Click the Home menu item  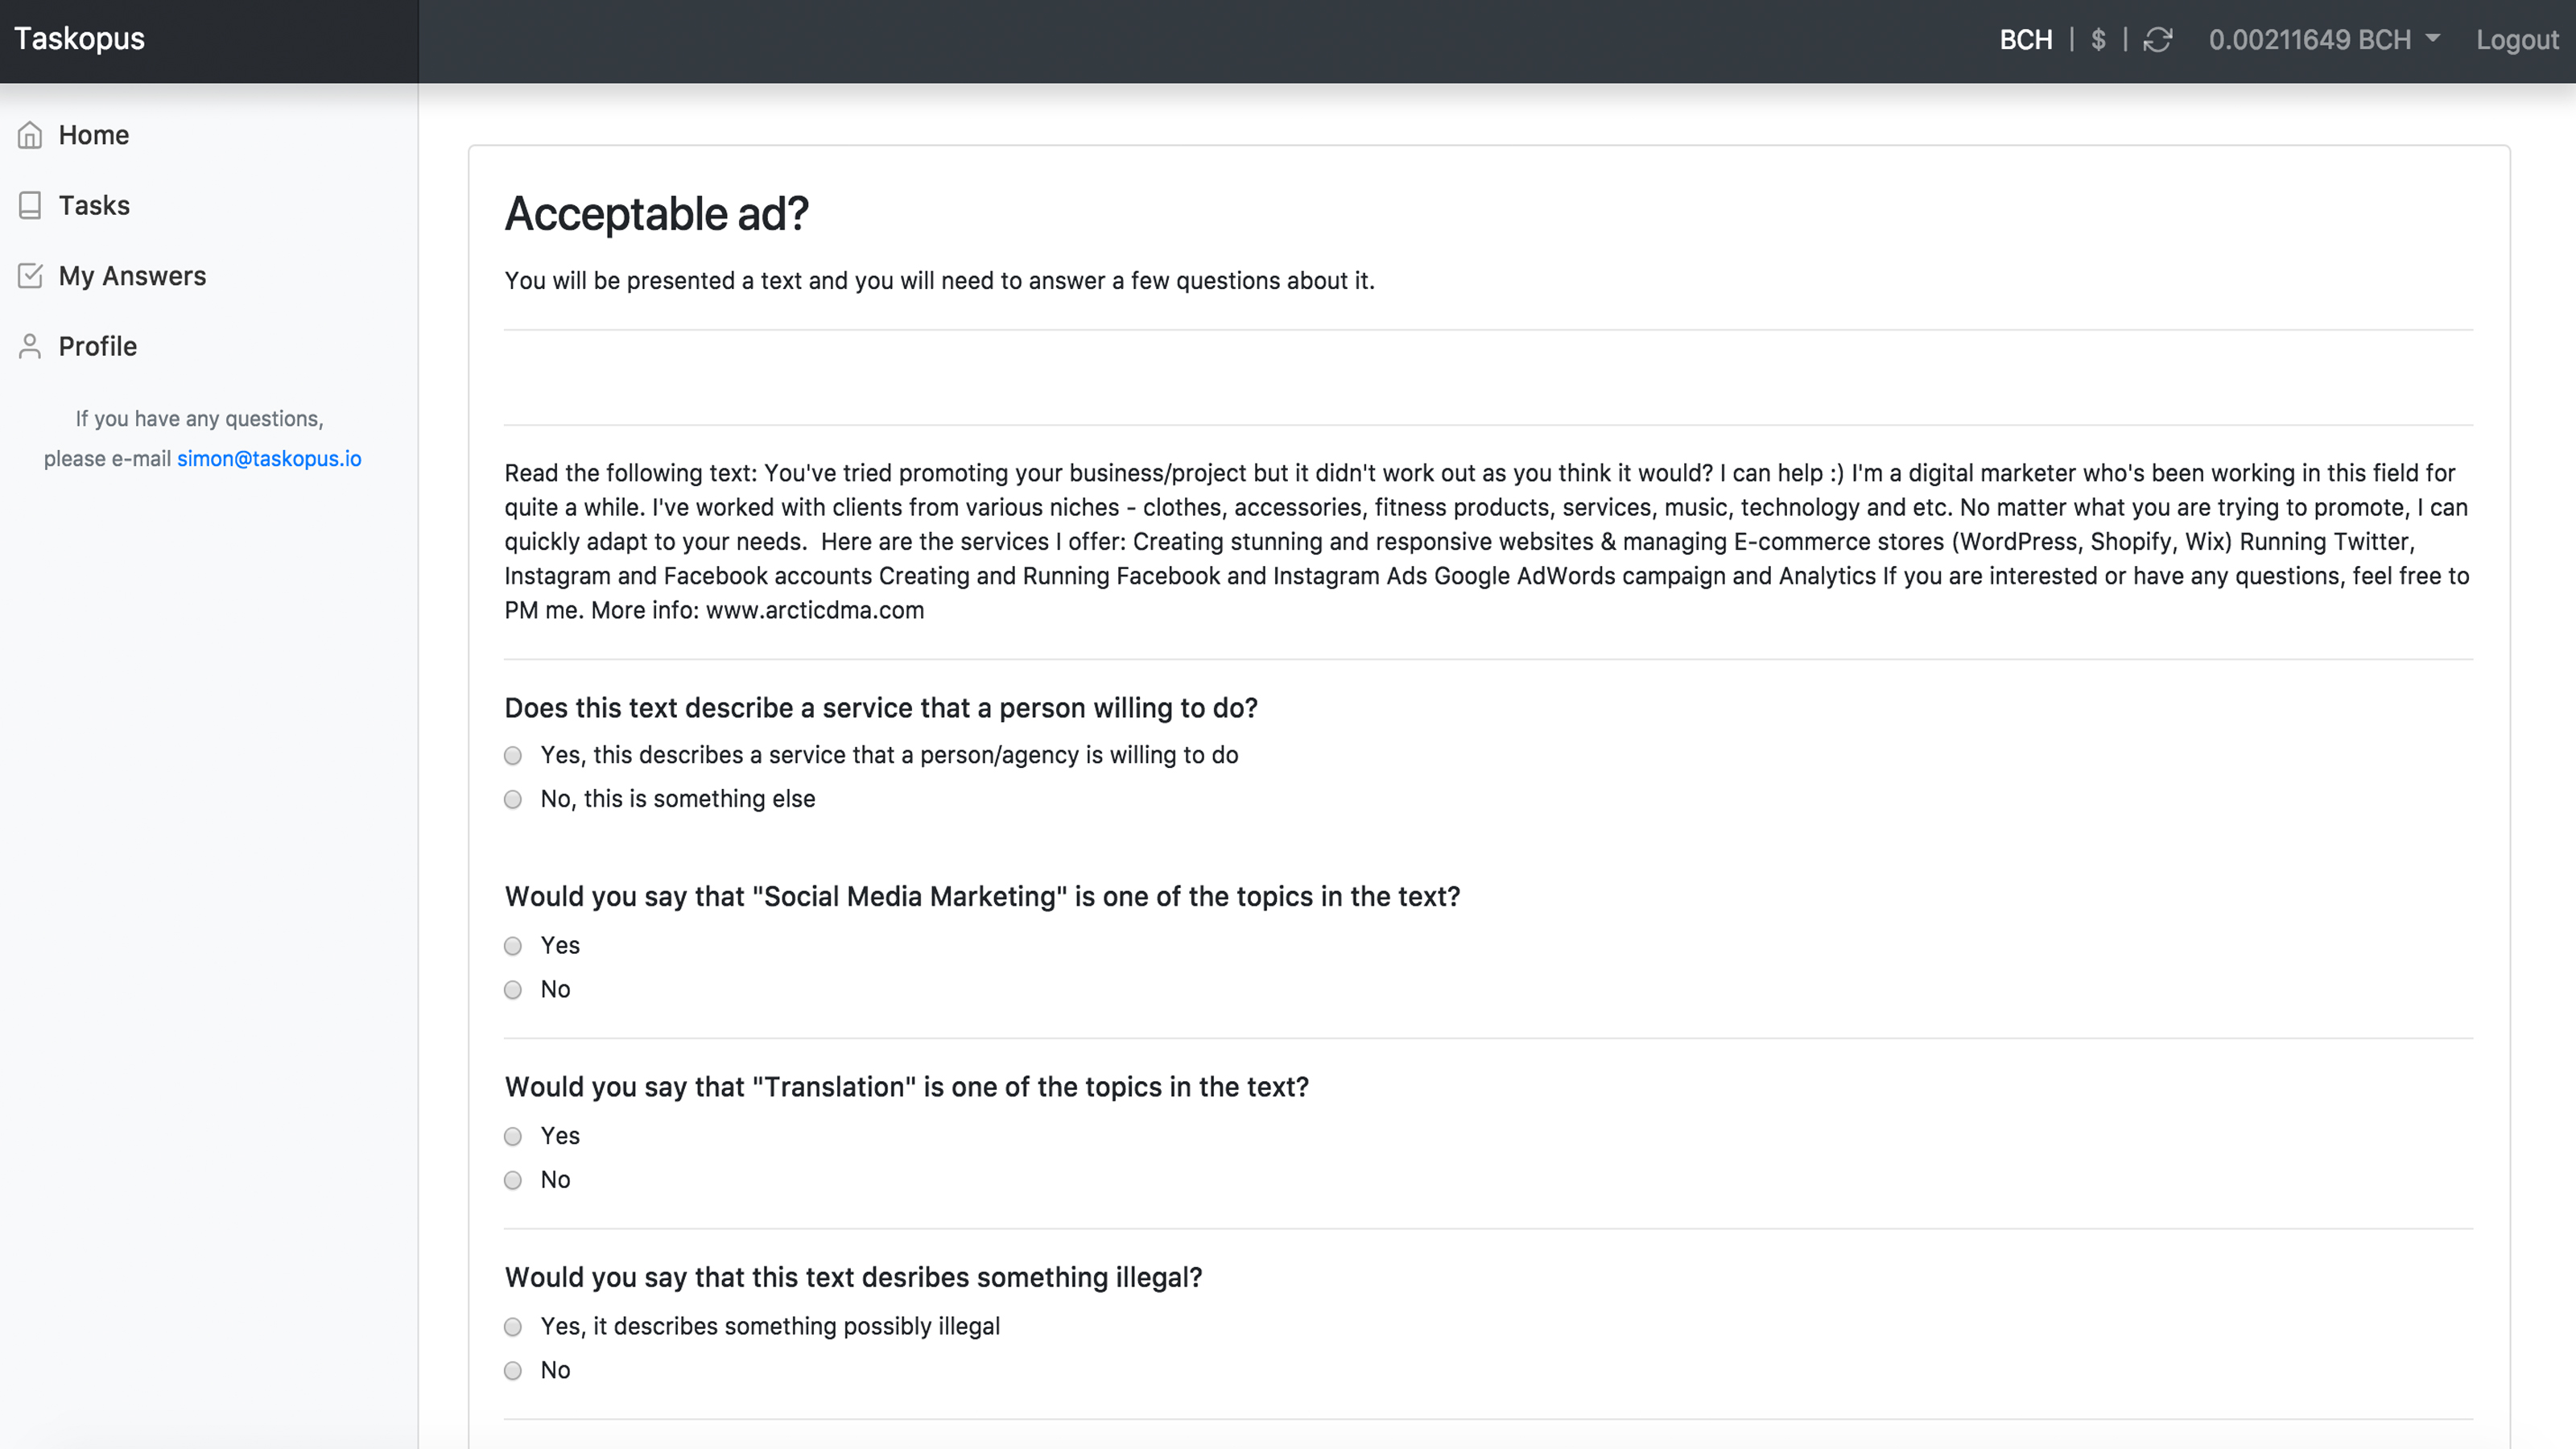[x=93, y=133]
